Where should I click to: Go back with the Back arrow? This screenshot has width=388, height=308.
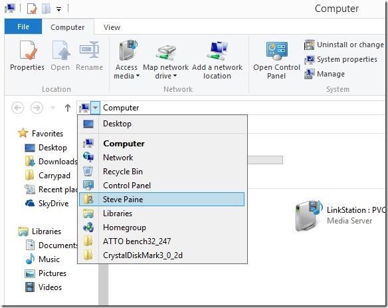tap(18, 108)
